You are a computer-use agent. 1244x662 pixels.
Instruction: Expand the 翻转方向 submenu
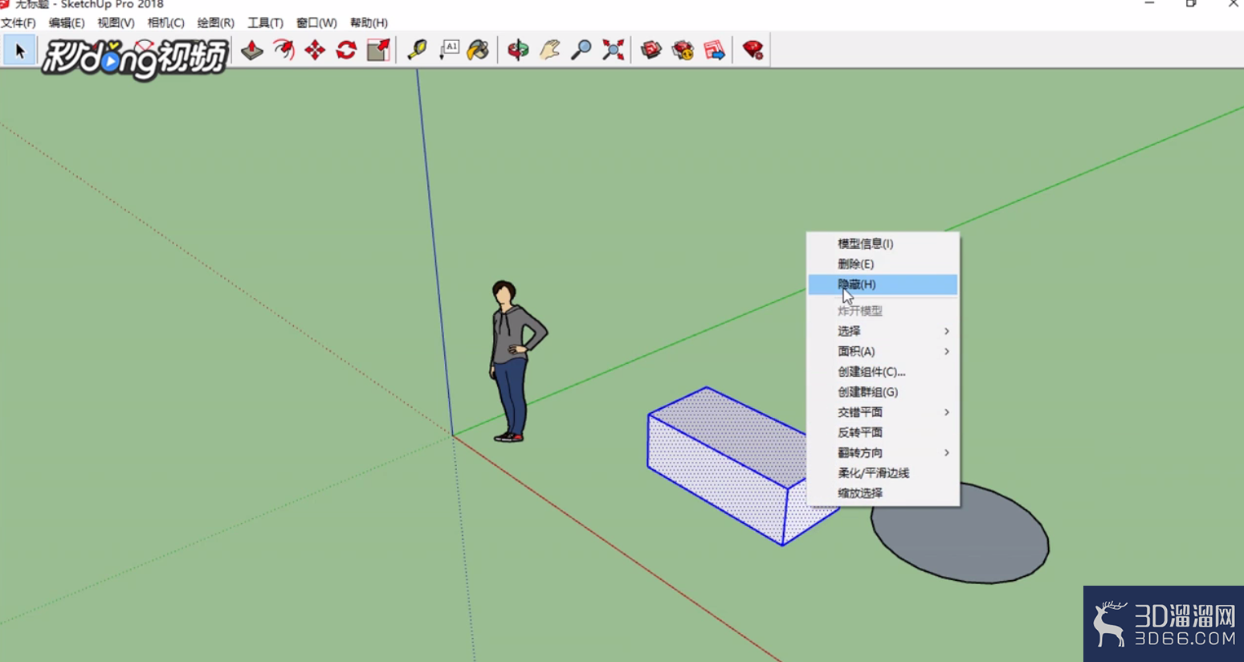[x=883, y=452]
